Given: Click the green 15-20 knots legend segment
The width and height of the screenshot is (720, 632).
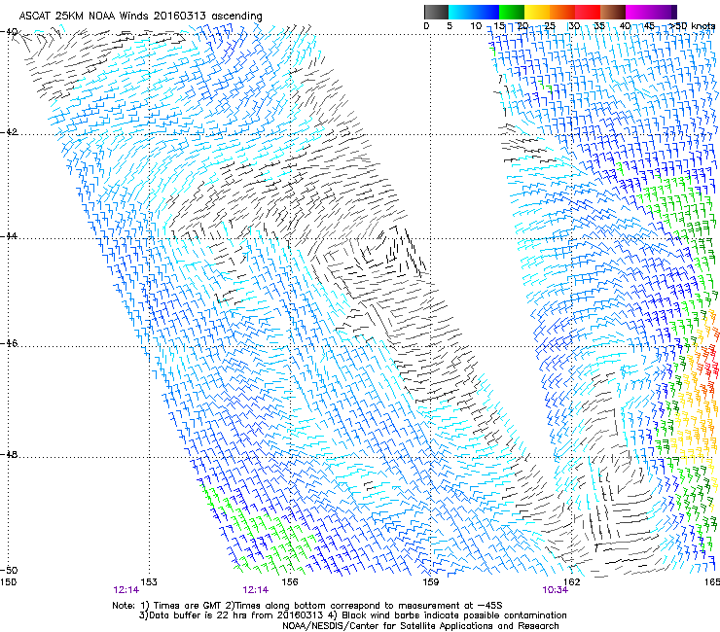Looking at the screenshot, I should point(512,12).
